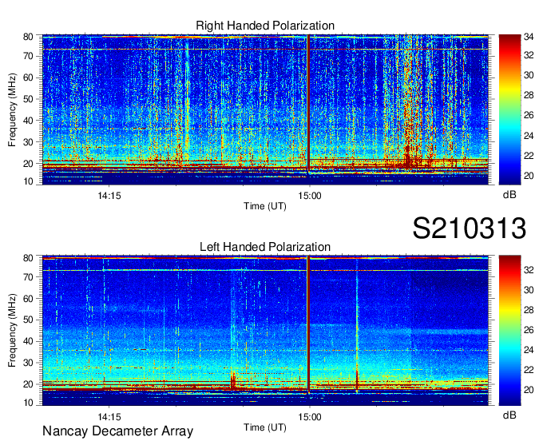Click the 80 MHz tick label of Left Handed plot
543x441 pixels.
click(28, 258)
